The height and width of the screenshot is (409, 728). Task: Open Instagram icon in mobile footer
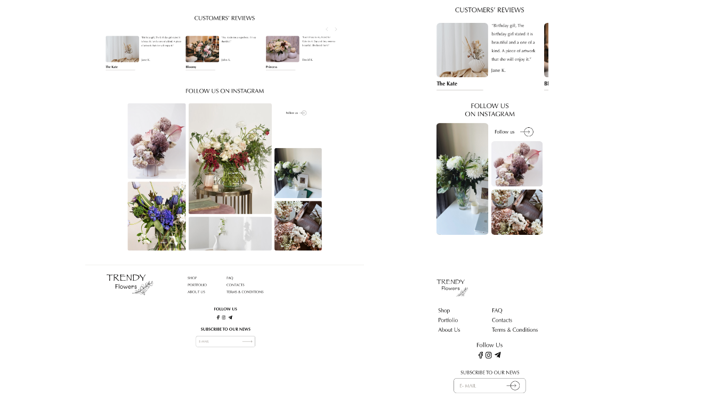[x=489, y=355]
